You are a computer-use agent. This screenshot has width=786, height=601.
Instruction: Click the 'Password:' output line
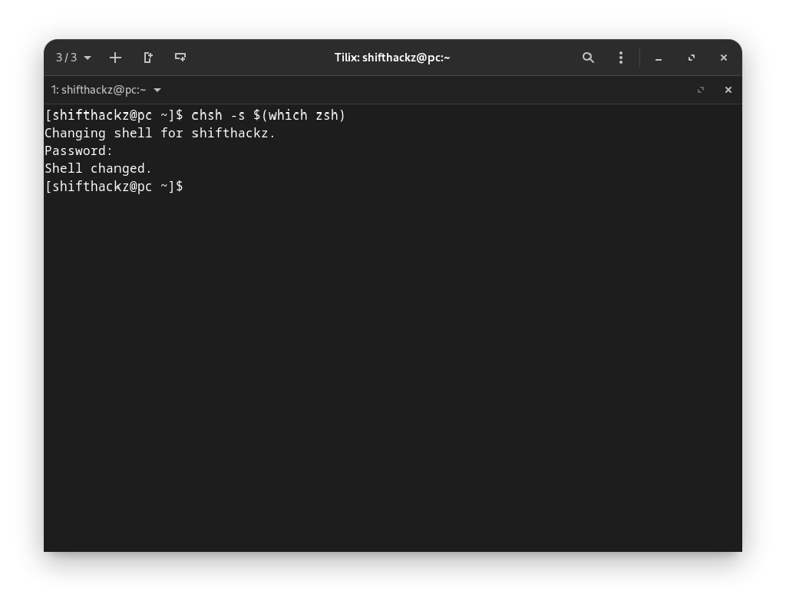(x=78, y=150)
